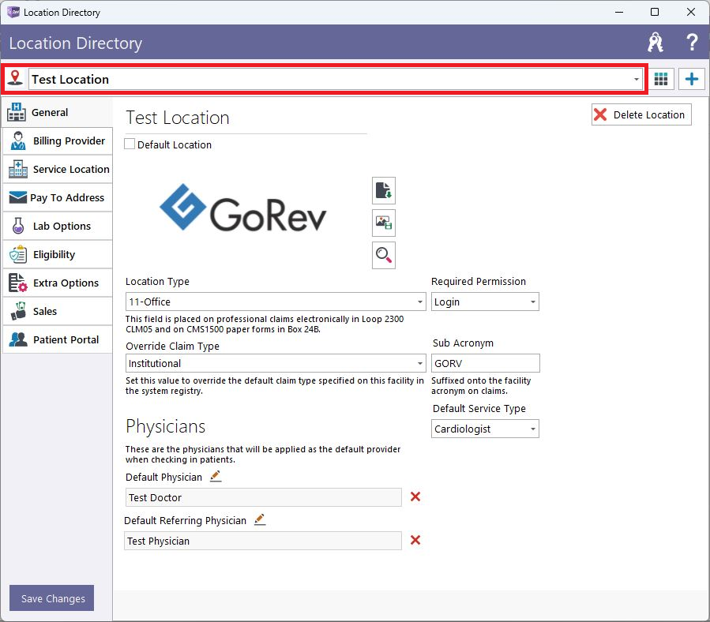
Task: Expand the Test Location selector dropdown
Action: [636, 79]
